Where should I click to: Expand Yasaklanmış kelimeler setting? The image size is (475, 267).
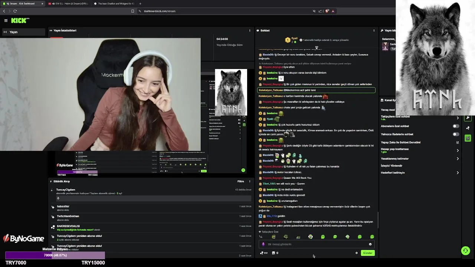(420, 159)
